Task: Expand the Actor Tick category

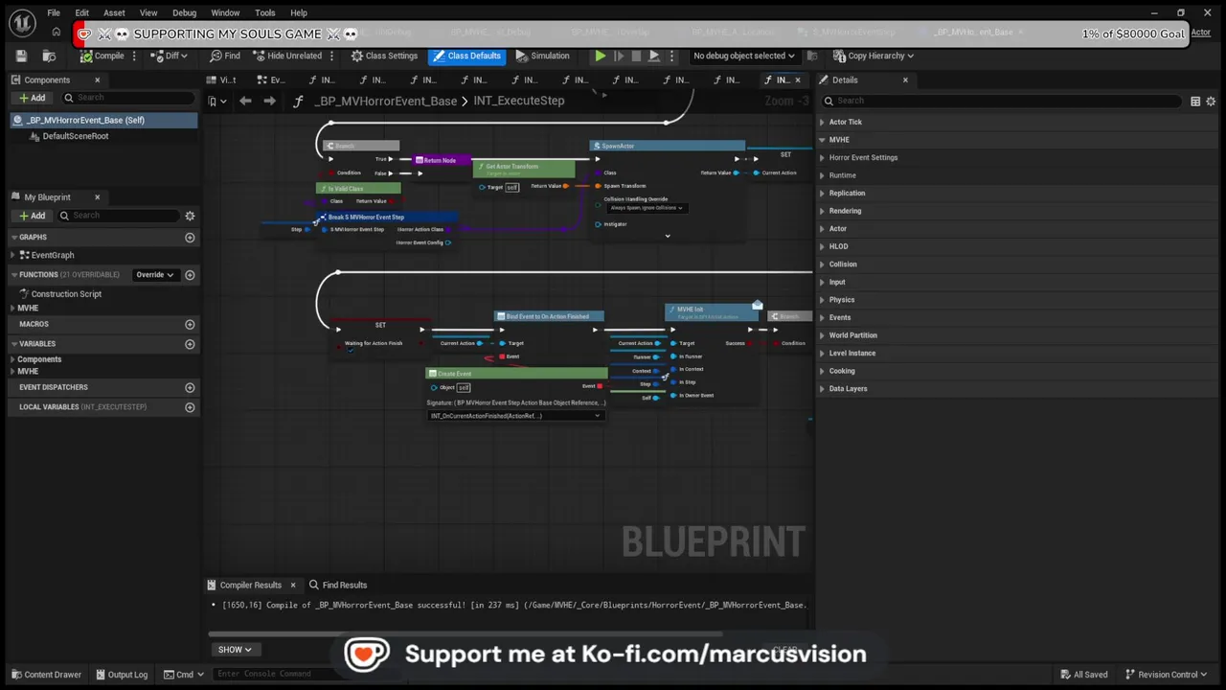Action: pos(822,122)
